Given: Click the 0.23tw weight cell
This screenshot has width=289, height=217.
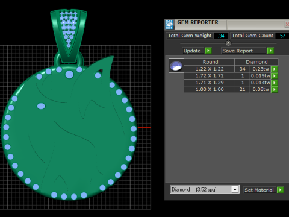Looking at the screenshot, I should point(261,69).
